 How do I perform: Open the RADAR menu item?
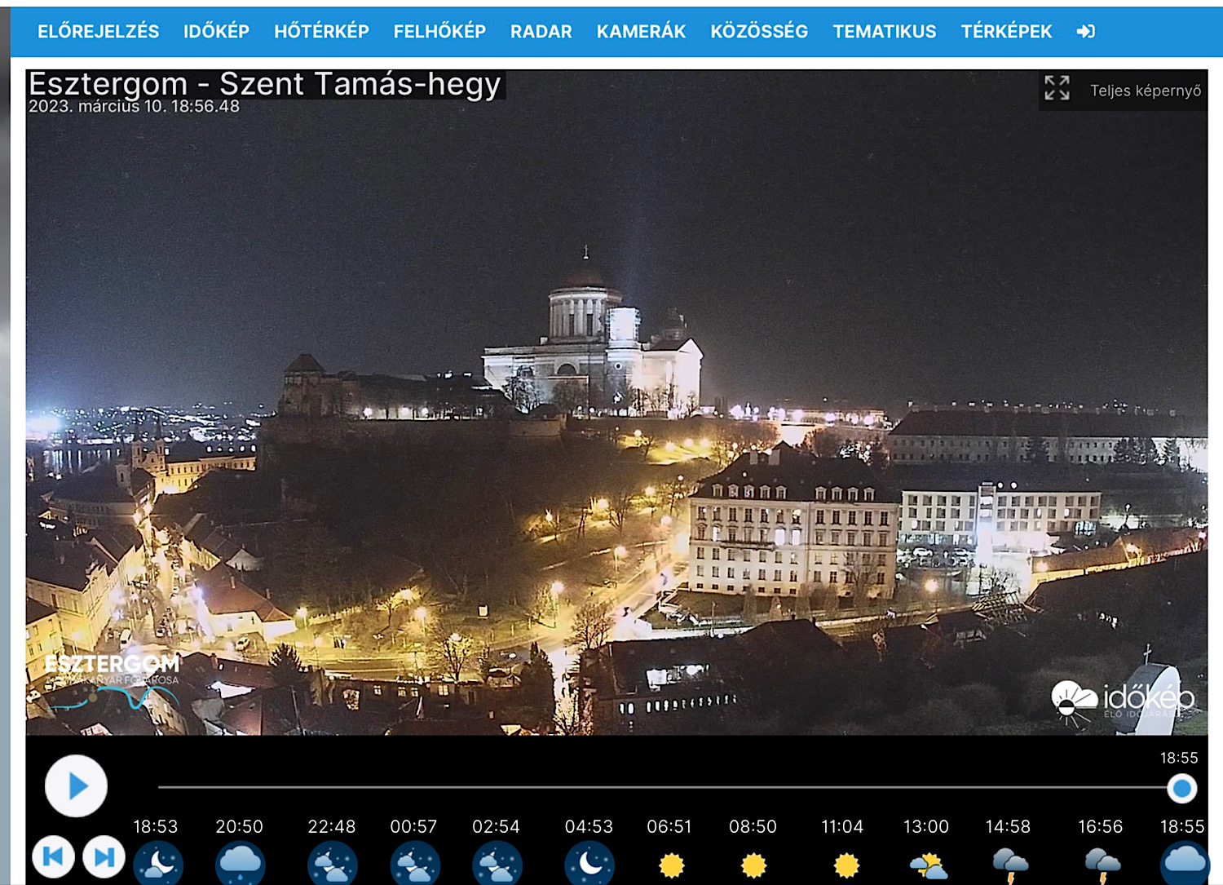[541, 32]
